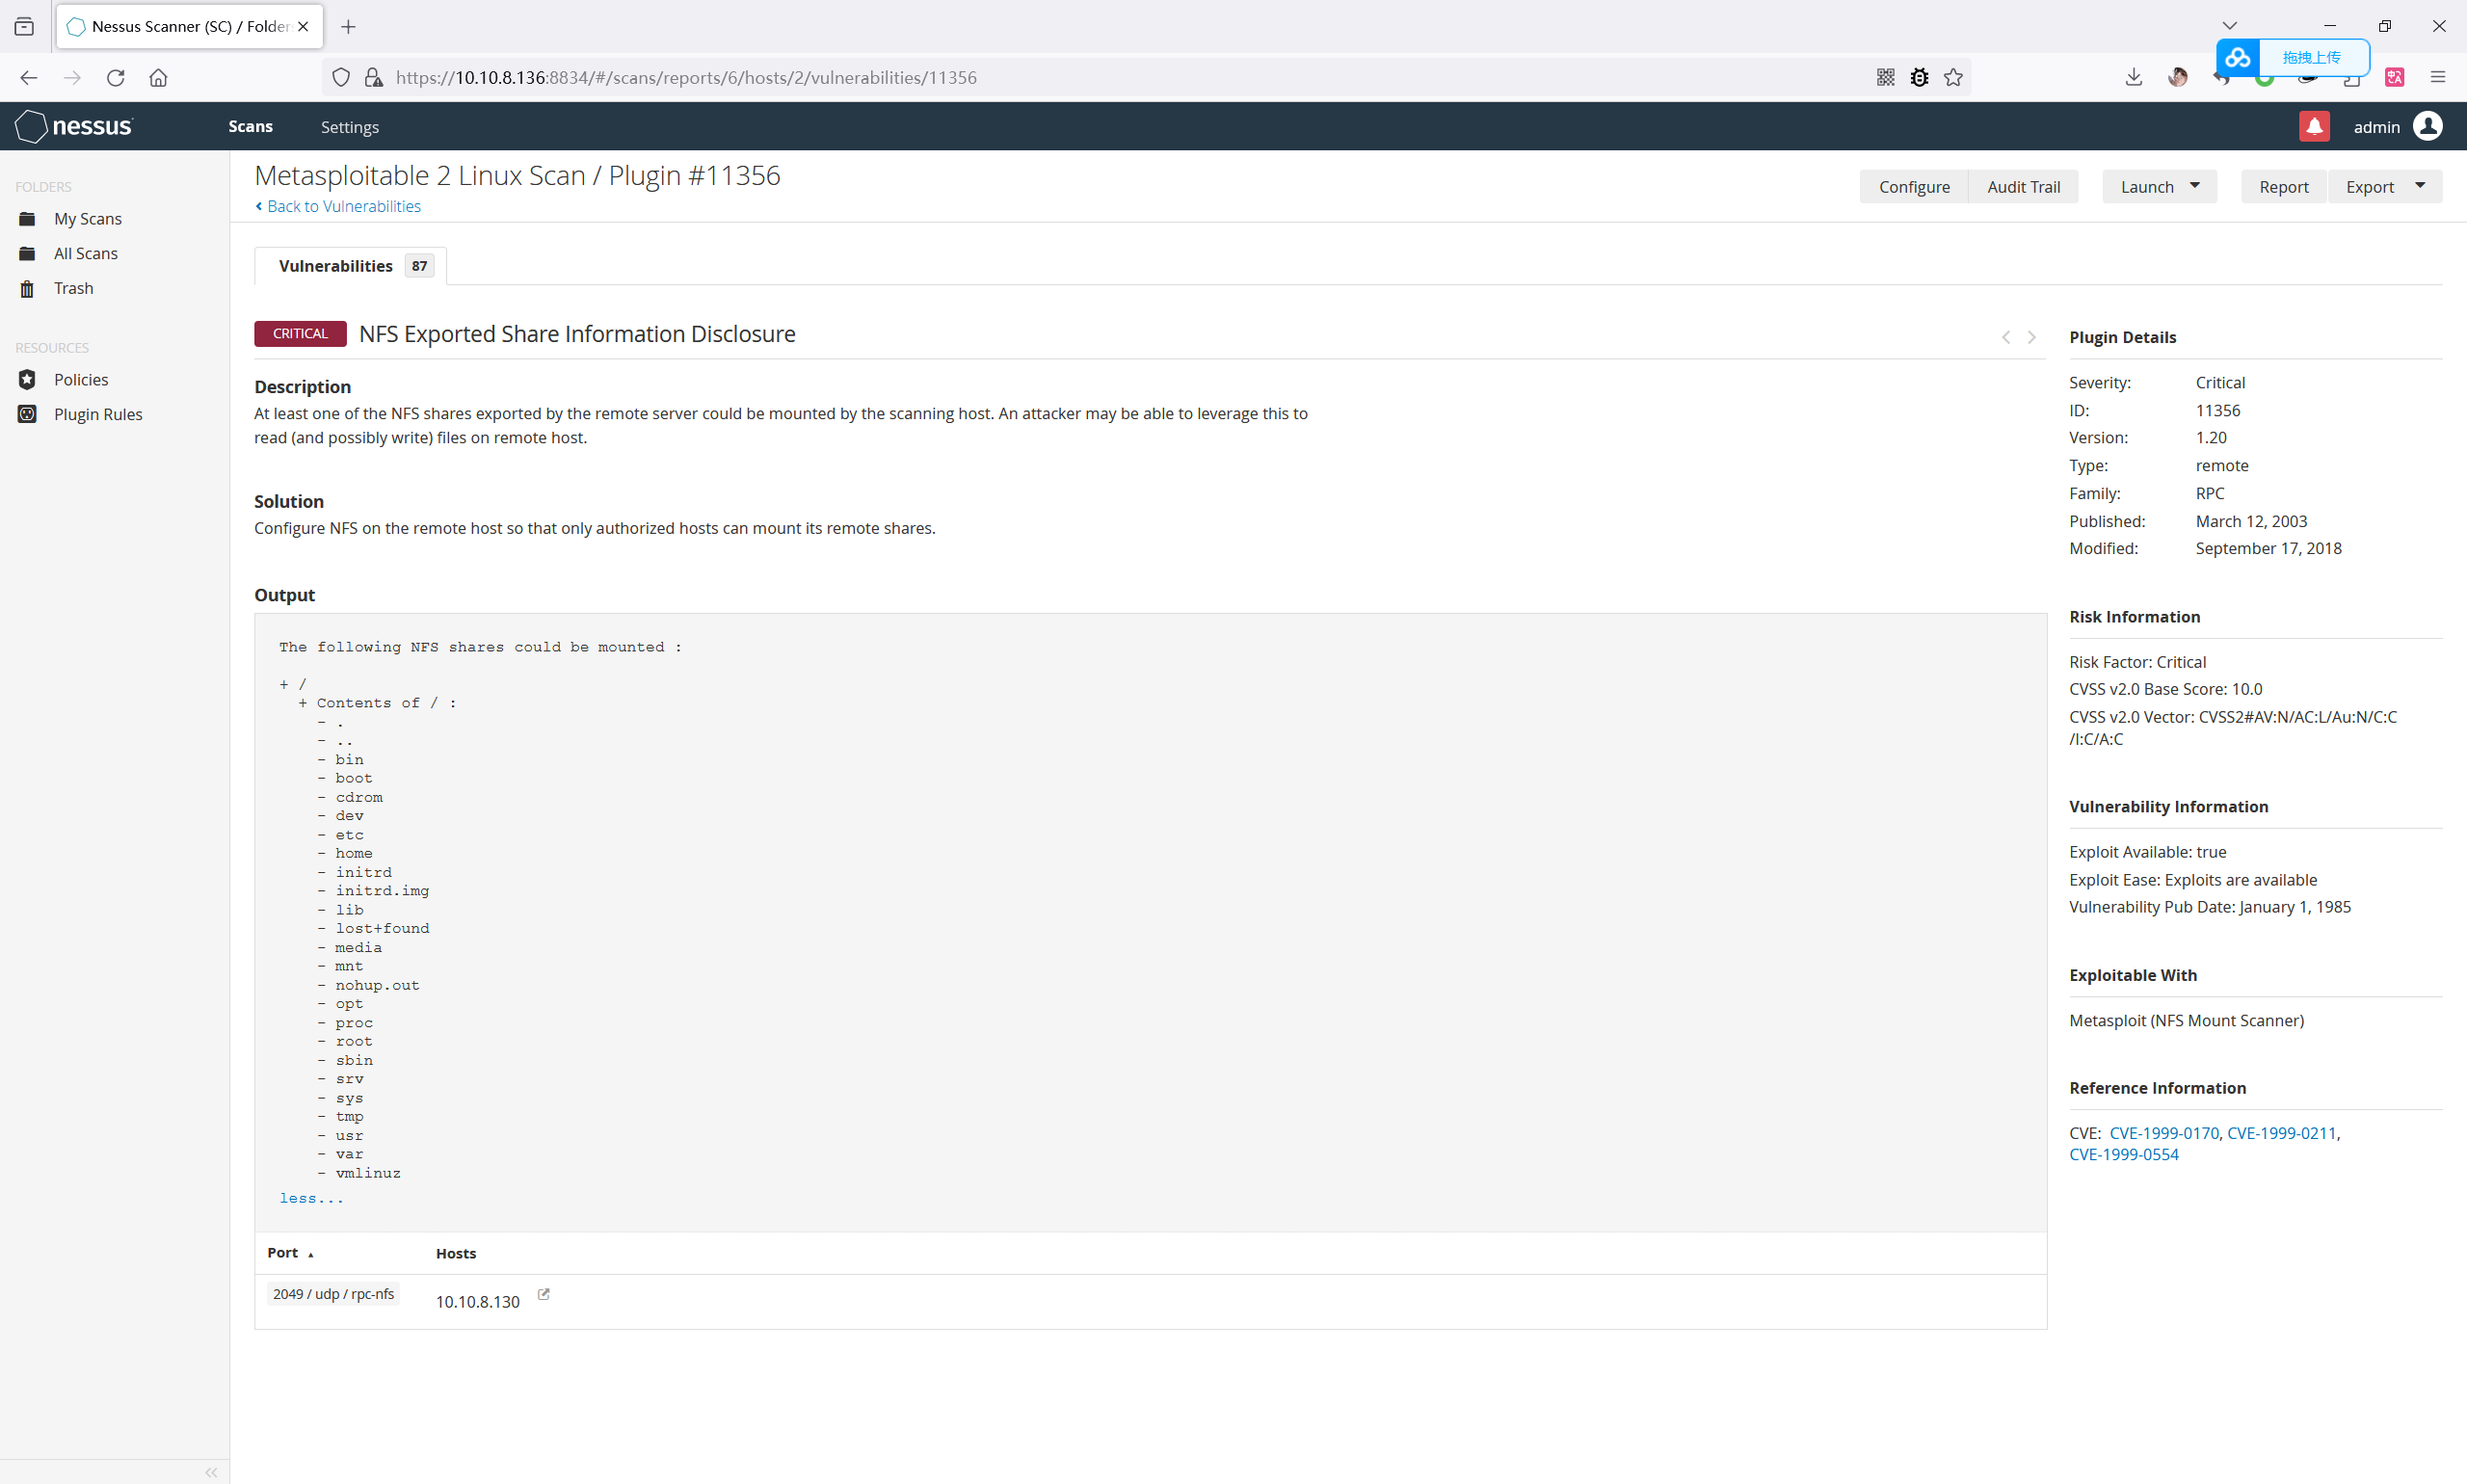Open the Export dropdown

click(2385, 187)
